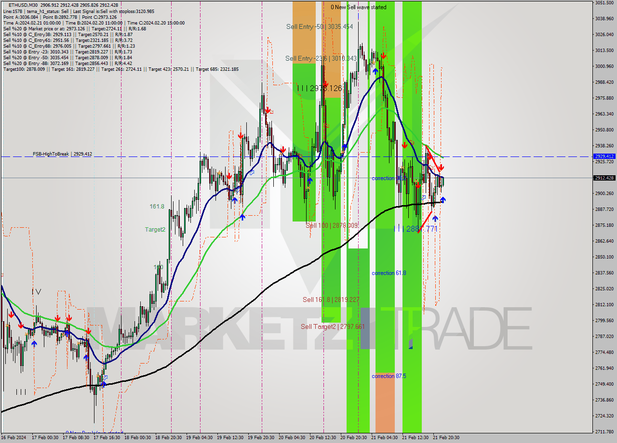Select the 'Sell 161.8 | 2819.227' label
This screenshot has height=443, width=617.
(331, 300)
